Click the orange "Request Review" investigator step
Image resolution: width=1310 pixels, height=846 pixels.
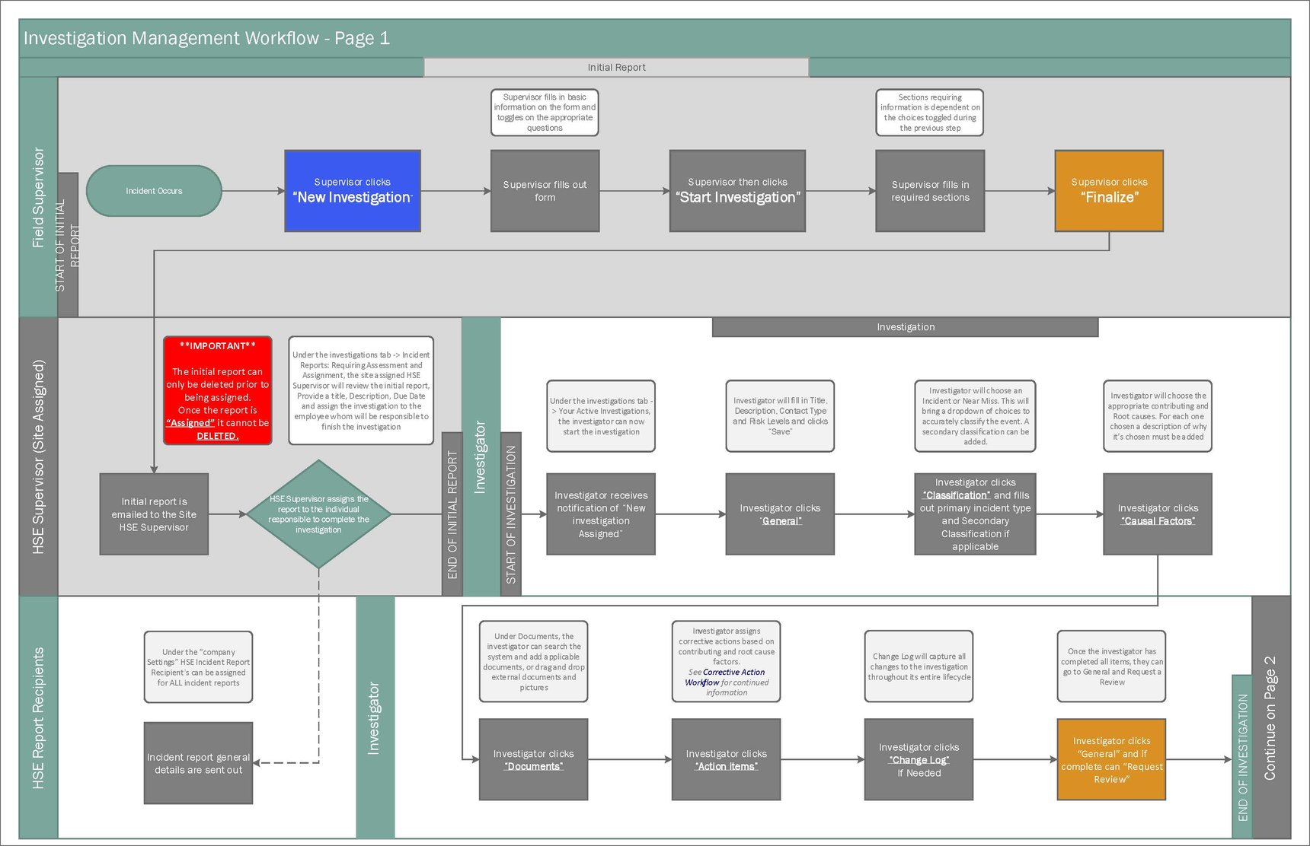point(1111,759)
